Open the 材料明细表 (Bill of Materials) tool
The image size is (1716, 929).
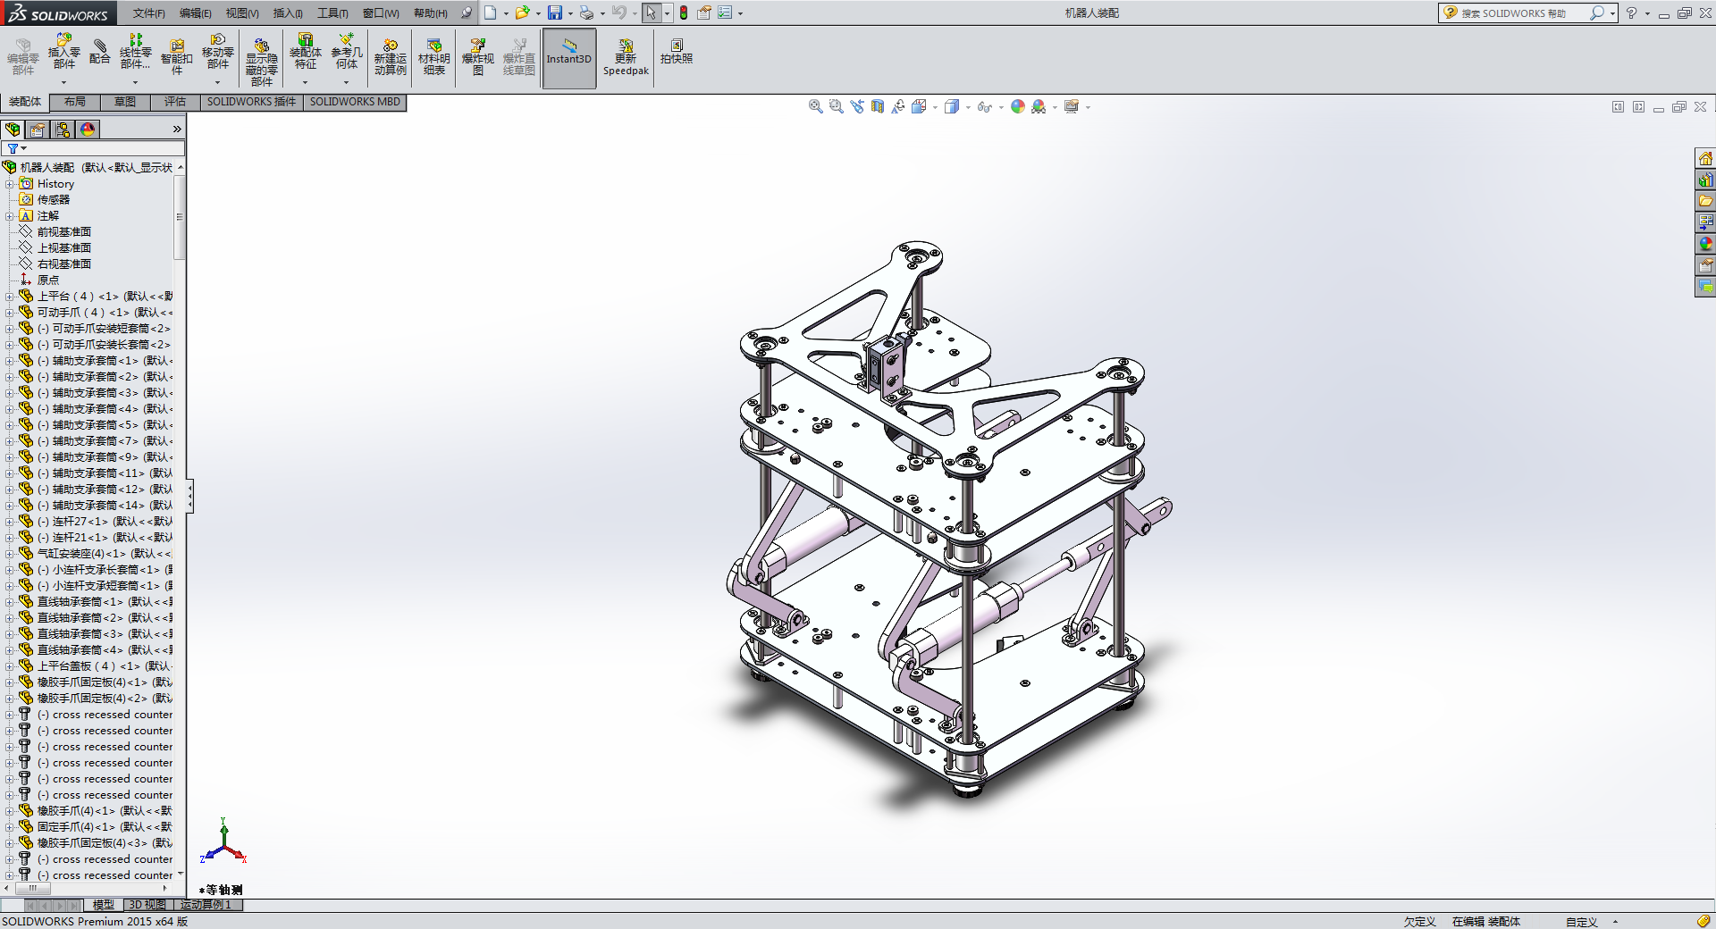tap(433, 57)
